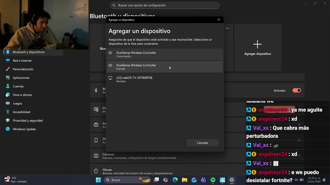Open Copilot from the taskbar
Image resolution: width=330 pixels, height=185 pixels.
click(x=166, y=180)
